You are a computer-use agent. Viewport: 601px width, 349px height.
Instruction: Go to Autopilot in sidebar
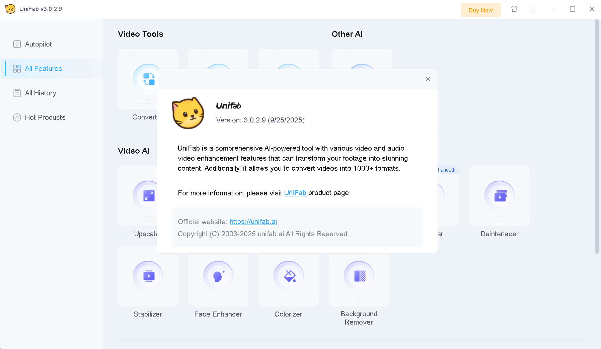point(38,44)
